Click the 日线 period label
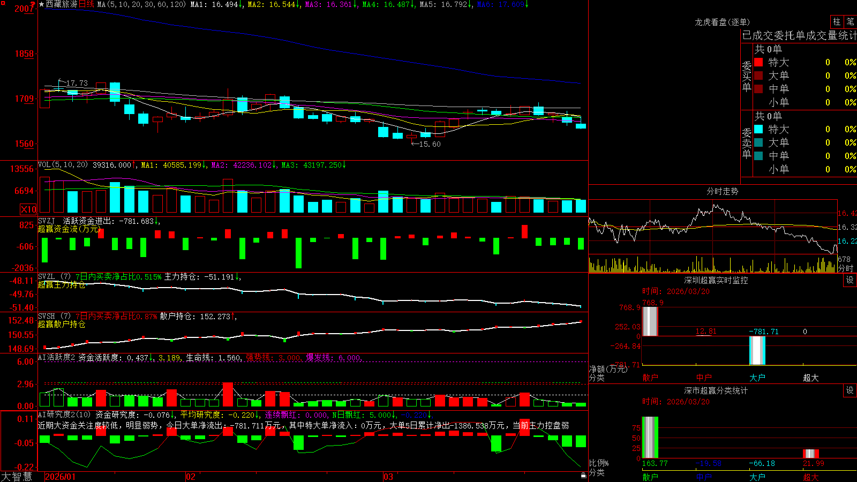The width and height of the screenshot is (857, 482). coord(86,4)
